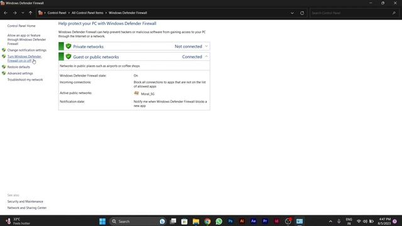Click shield icon beside Restore defaults
Viewport: 402px width, 226px height.
point(4,67)
